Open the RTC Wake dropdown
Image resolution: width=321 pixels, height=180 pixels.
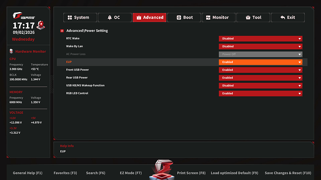[x=261, y=39]
